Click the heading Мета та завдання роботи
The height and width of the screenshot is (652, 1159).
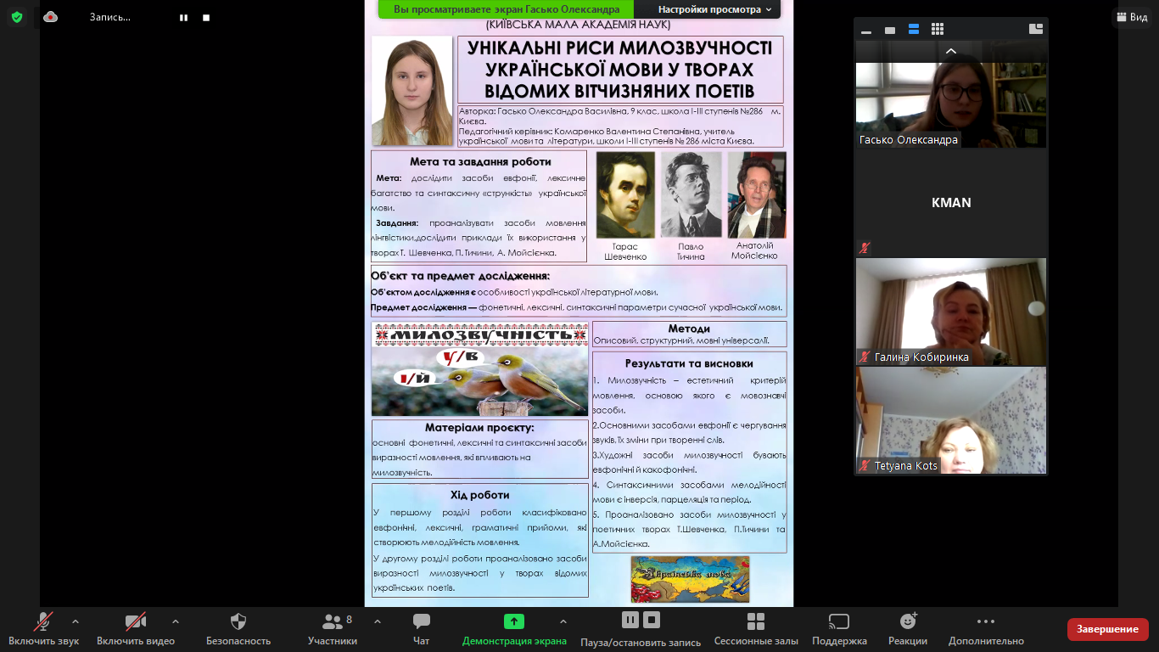tap(480, 161)
